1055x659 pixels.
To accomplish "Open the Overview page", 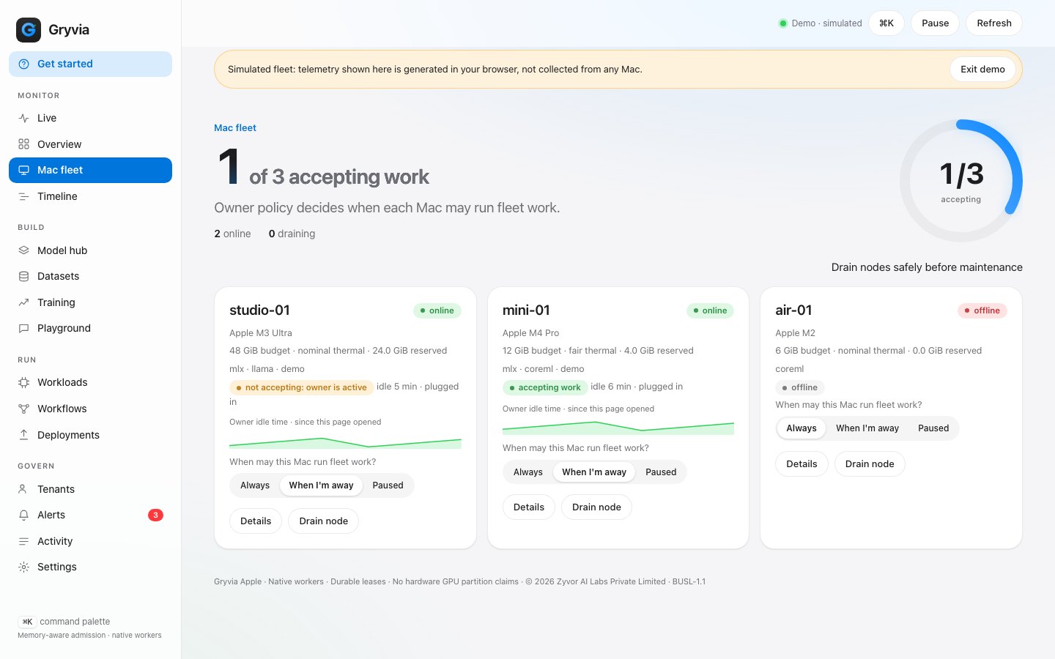I will pyautogui.click(x=90, y=144).
